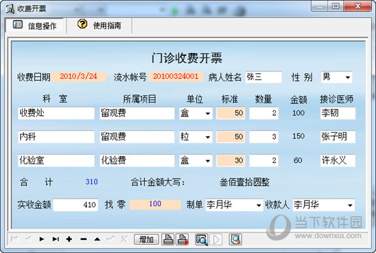Open the document search magnifier icon
The height and width of the screenshot is (253, 376).
point(235,239)
